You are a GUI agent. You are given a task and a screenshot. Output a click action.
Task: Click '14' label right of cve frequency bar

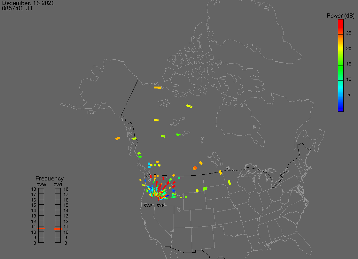click(66, 211)
